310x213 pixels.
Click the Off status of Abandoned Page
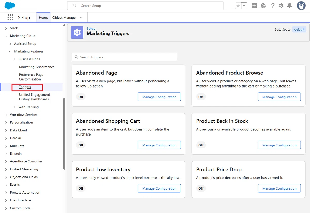point(81,97)
